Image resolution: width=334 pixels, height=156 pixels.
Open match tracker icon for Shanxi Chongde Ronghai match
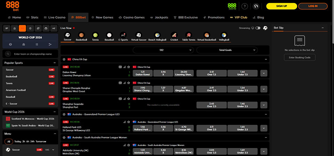(x=120, y=83)
